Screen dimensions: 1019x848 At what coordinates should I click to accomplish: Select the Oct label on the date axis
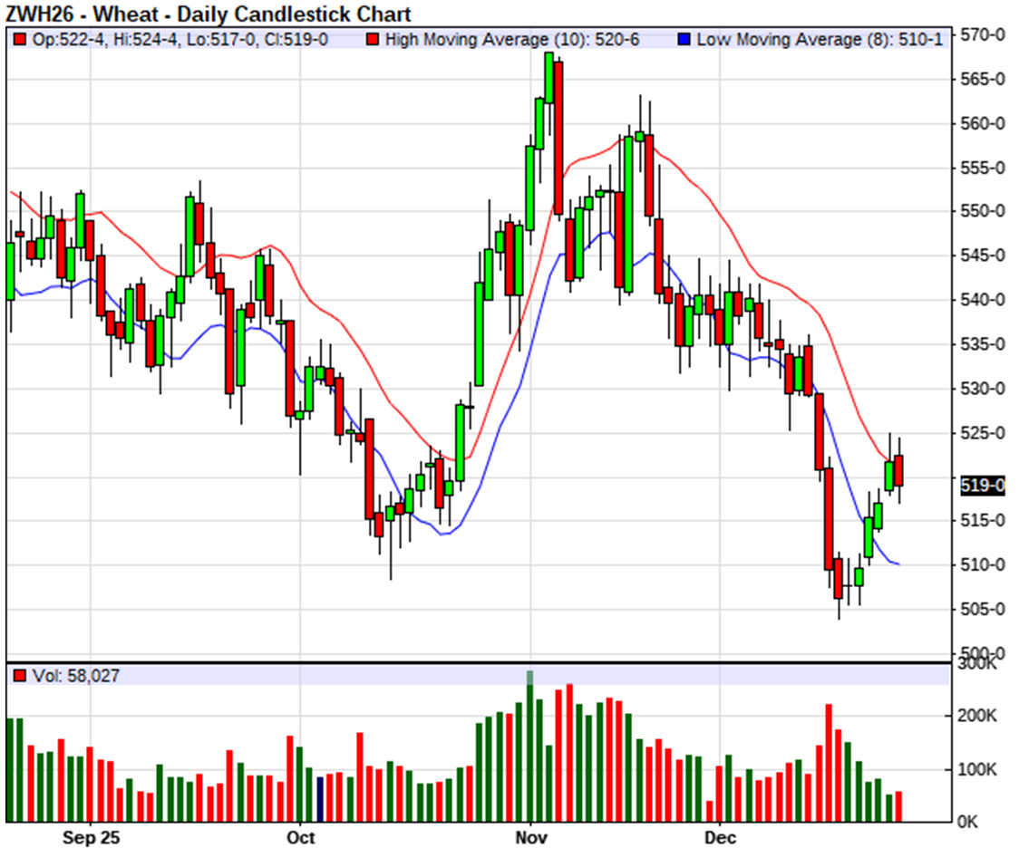tap(300, 837)
